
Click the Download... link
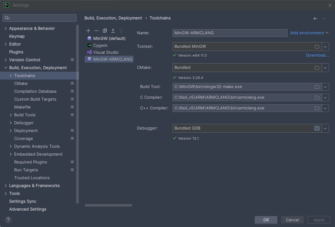click(x=317, y=55)
